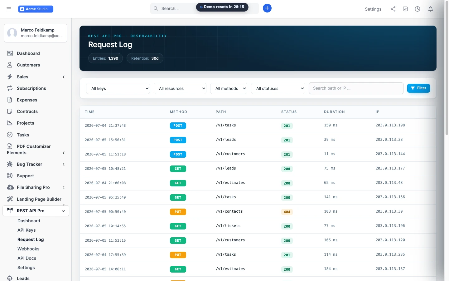Open the checklist todo icon
This screenshot has height=281, width=449.
[x=405, y=9]
